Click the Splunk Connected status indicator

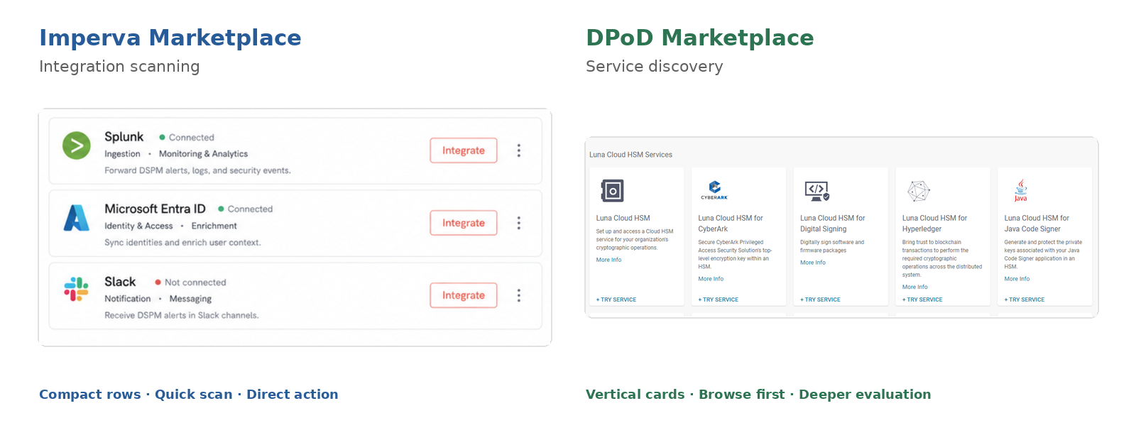[x=187, y=138]
